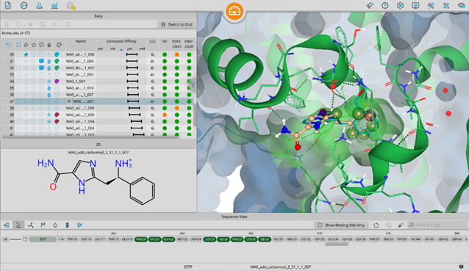This screenshot has width=469, height=271.
Task: Open the settings gear in top toolbar
Action: coord(400,5)
